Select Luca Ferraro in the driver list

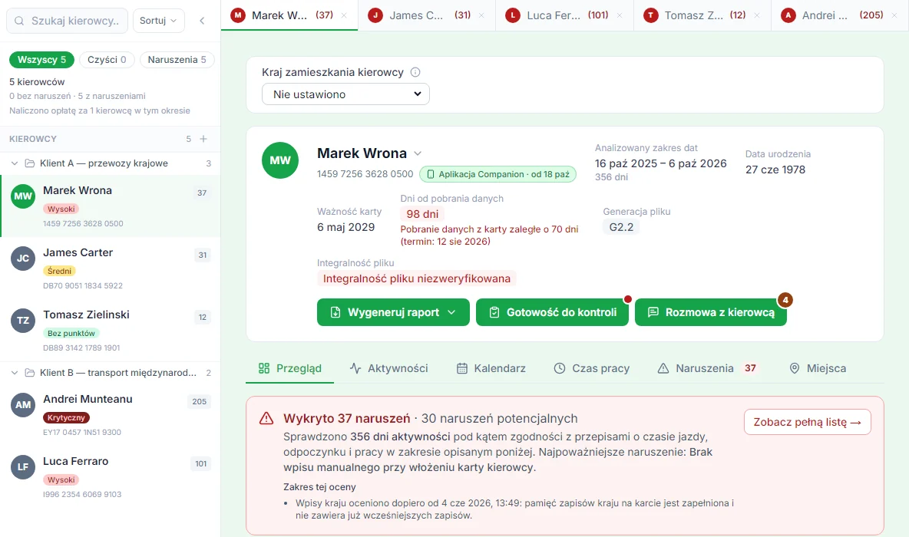tap(110, 476)
